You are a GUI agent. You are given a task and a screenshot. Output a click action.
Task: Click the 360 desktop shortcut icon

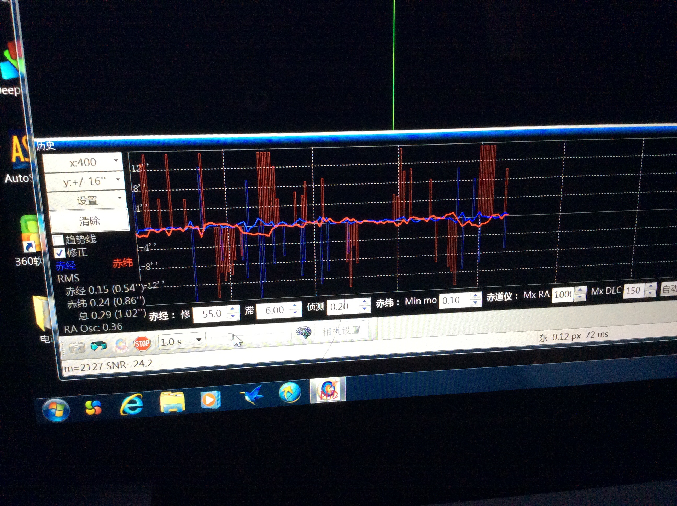pyautogui.click(x=30, y=233)
